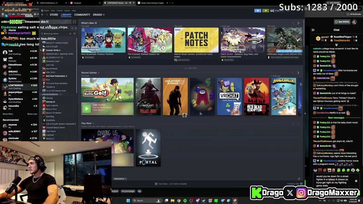Viewport: 363px width, 204px height.
Task: Open the Friends menu in Steam
Action: point(60,10)
